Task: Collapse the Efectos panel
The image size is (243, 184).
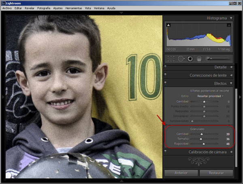Action: (231, 83)
